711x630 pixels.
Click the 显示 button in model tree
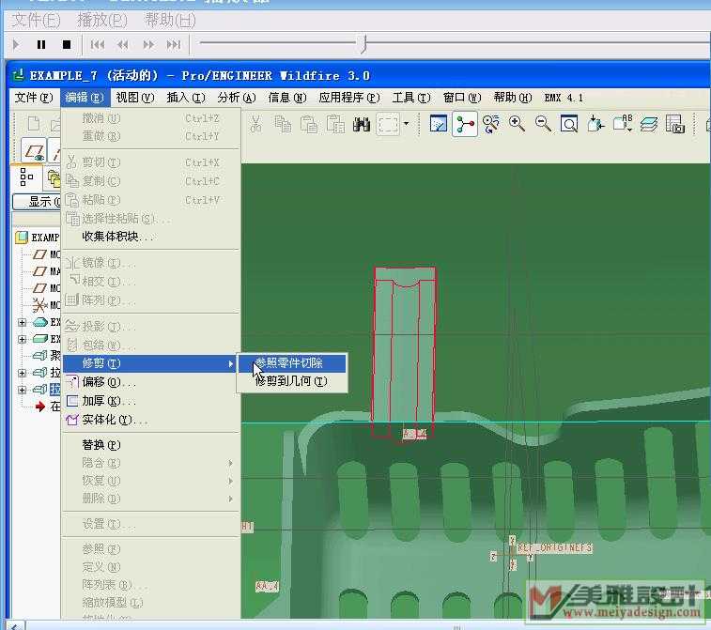click(38, 202)
